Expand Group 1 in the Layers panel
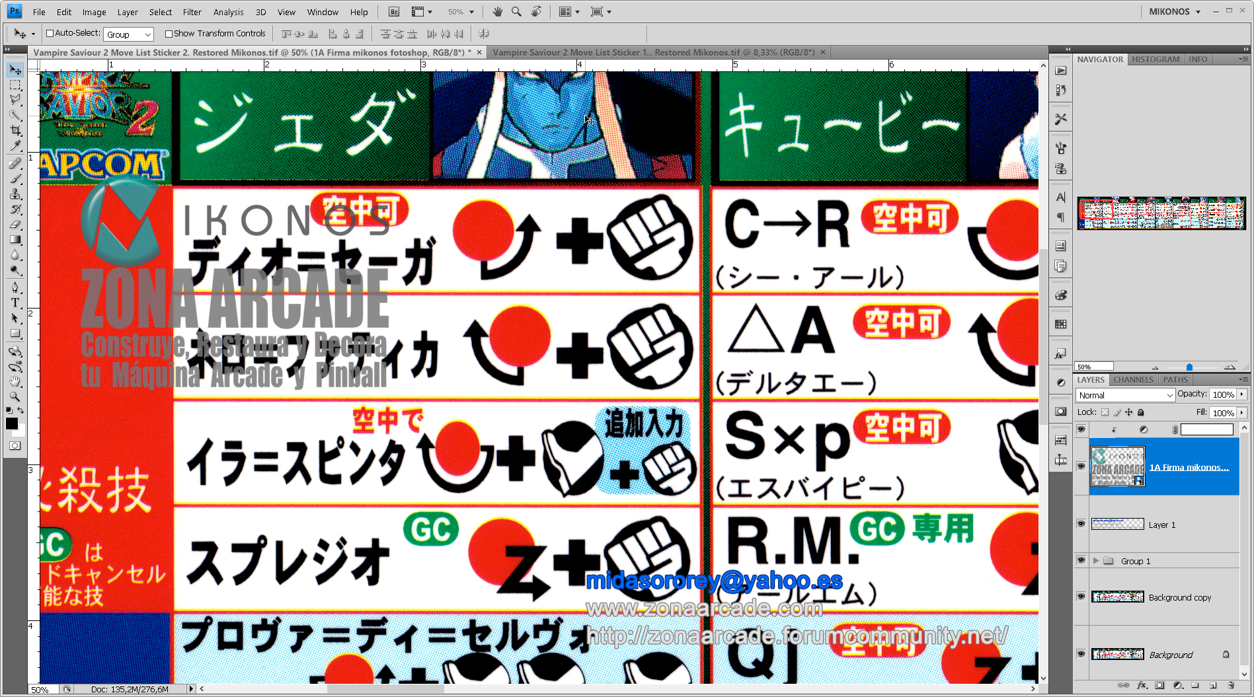Image resolution: width=1254 pixels, height=697 pixels. click(1097, 560)
